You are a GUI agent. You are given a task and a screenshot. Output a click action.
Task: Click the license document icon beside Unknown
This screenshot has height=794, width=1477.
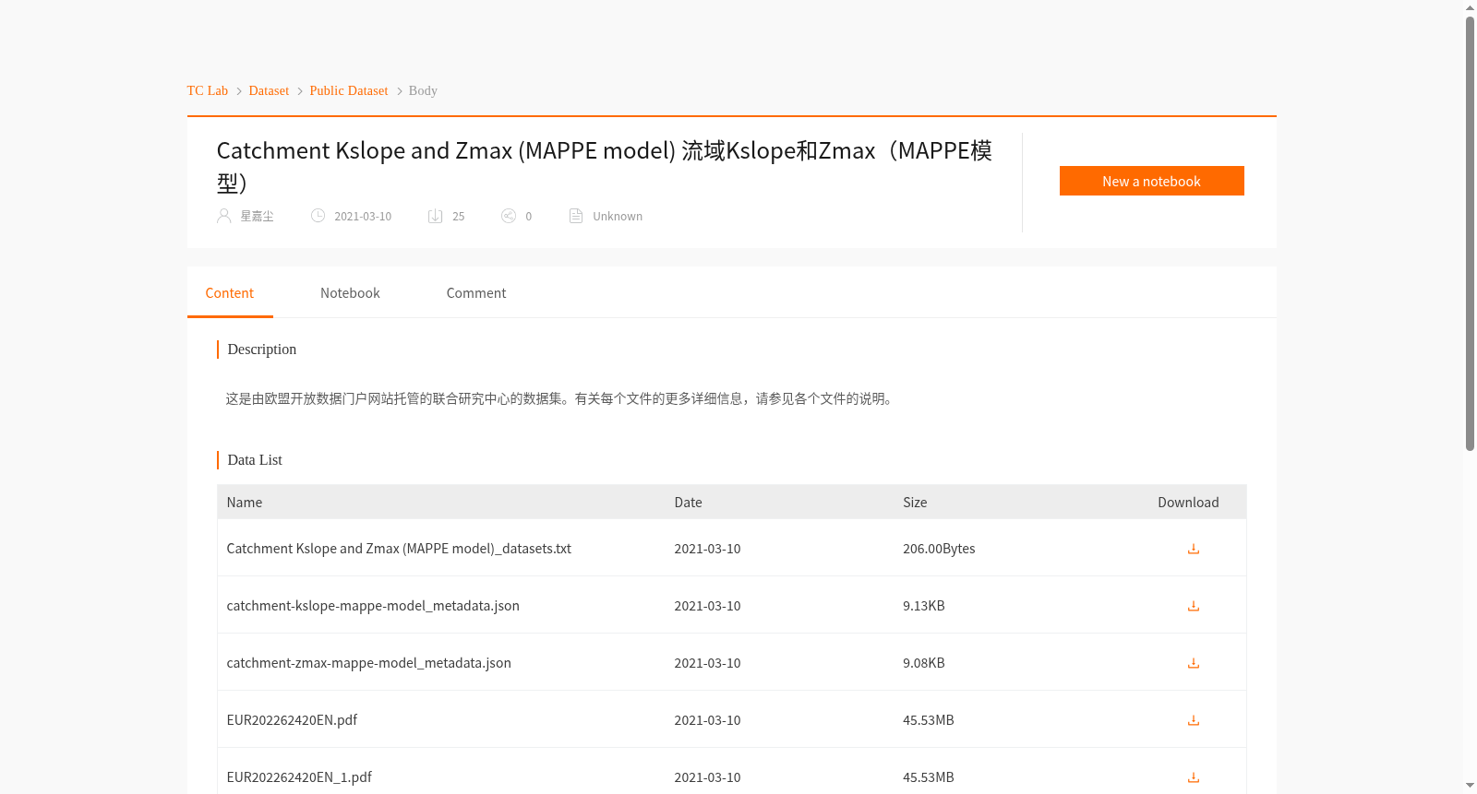coord(575,216)
